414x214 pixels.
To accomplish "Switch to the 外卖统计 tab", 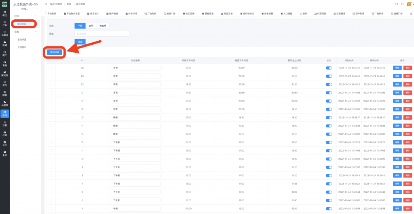I will pos(93,14).
